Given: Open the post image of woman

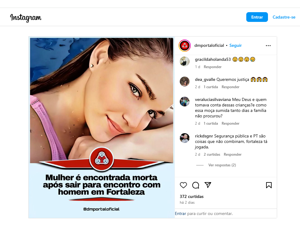Looking at the screenshot, I should coord(102,127).
